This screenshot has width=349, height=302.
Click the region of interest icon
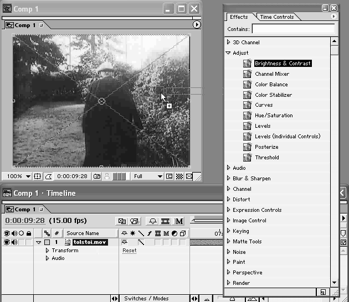pos(169,176)
